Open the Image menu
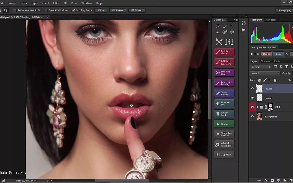The width and height of the screenshot is (293, 183). click(12, 3)
